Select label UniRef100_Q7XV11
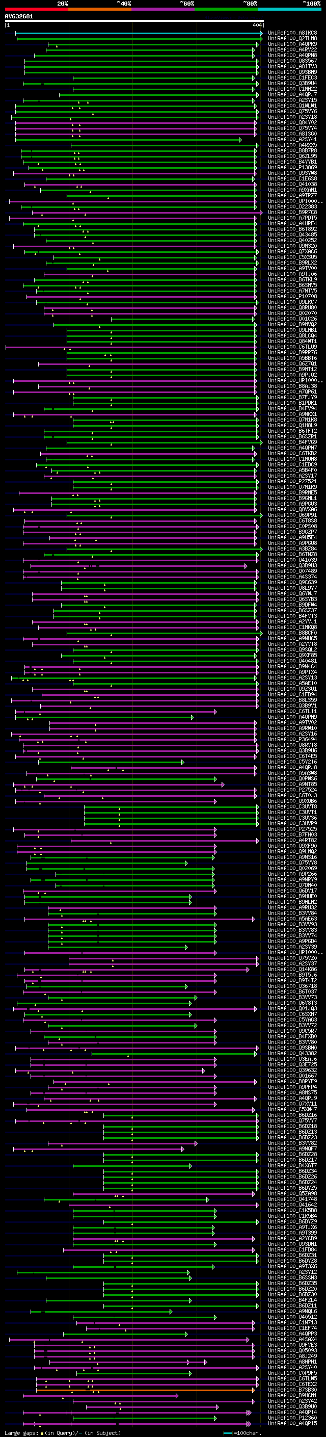Image resolution: width=326 pixels, height=1437 pixels. [292, 1104]
